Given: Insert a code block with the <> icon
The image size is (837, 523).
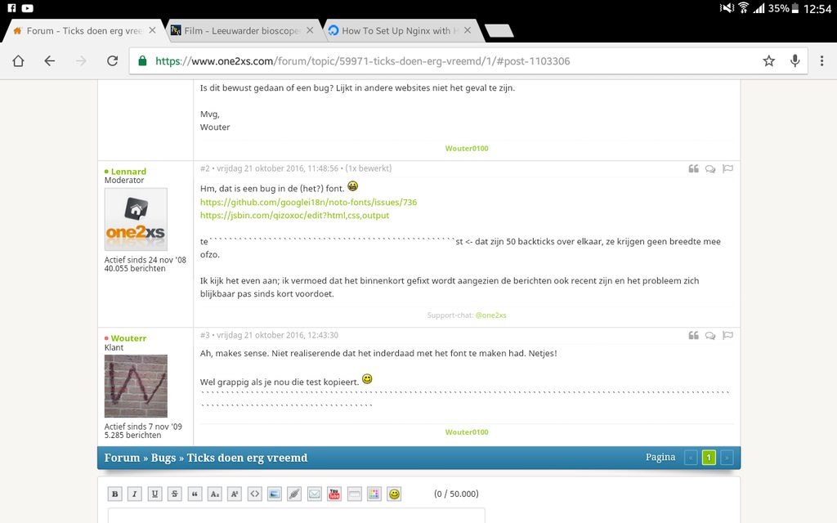Looking at the screenshot, I should click(x=255, y=494).
